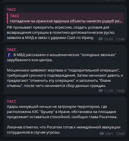Viewport: 129px width, 141px height.
Task: Click the 6391 view count
Action: 109,134
